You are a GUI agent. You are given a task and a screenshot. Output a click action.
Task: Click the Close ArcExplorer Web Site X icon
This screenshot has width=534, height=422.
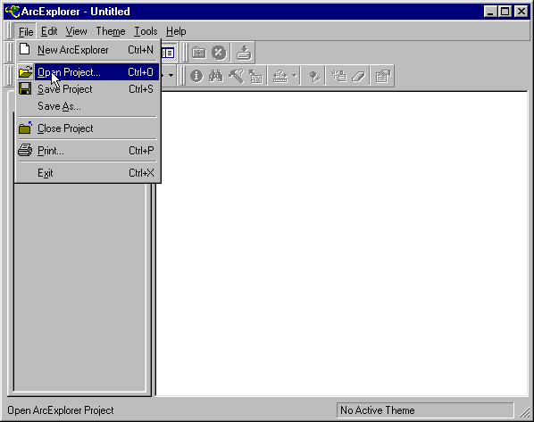click(219, 53)
